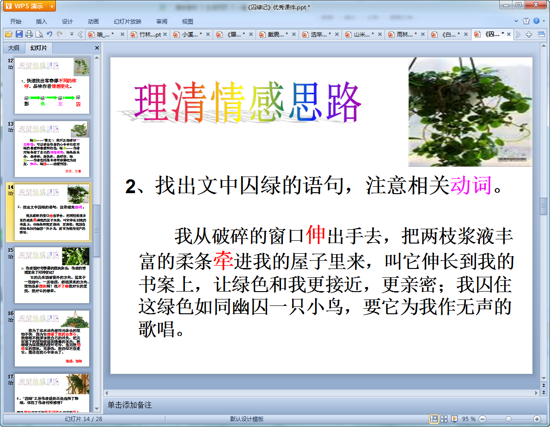Open a file with the folder icon

click(x=8, y=34)
